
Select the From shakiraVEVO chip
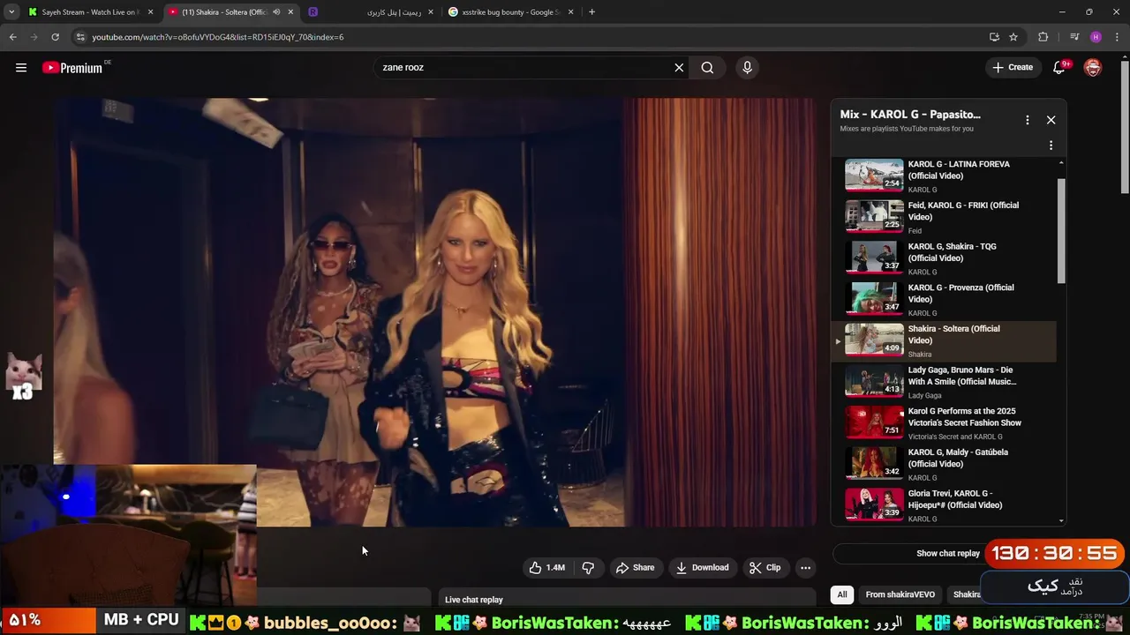(900, 594)
